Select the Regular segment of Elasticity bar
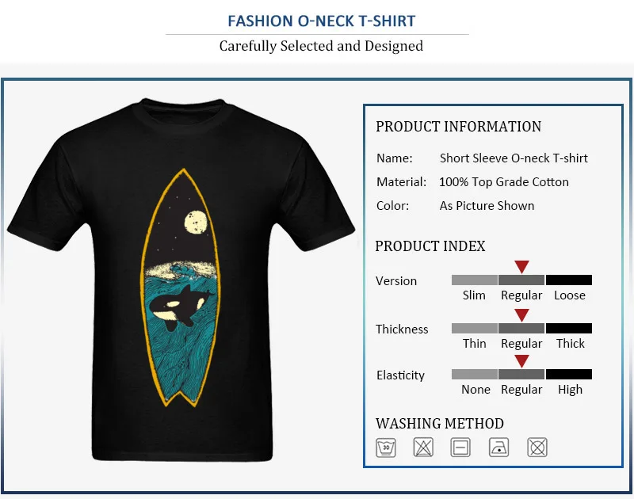 tap(521, 374)
